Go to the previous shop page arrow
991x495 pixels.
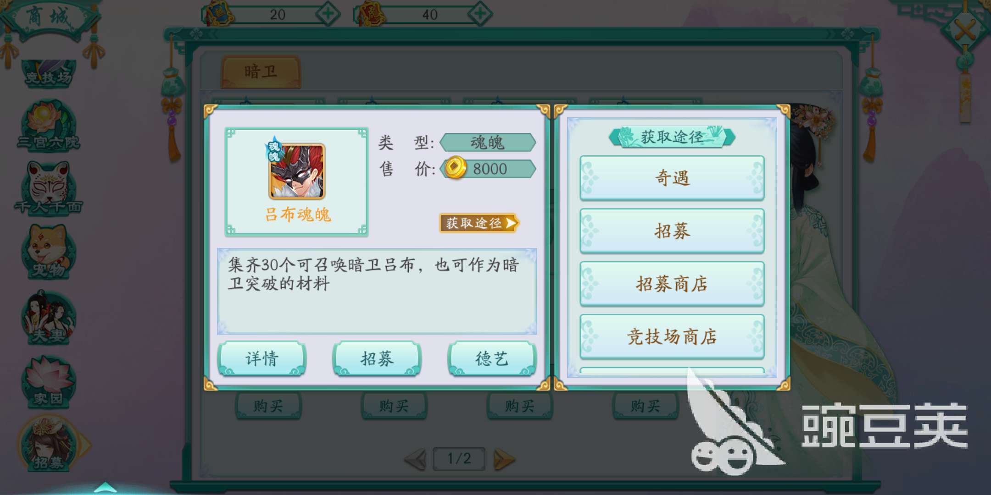pyautogui.click(x=416, y=459)
